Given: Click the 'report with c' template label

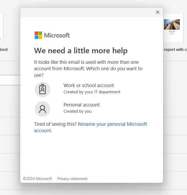Looking at the screenshot, I should pyautogui.click(x=175, y=50).
